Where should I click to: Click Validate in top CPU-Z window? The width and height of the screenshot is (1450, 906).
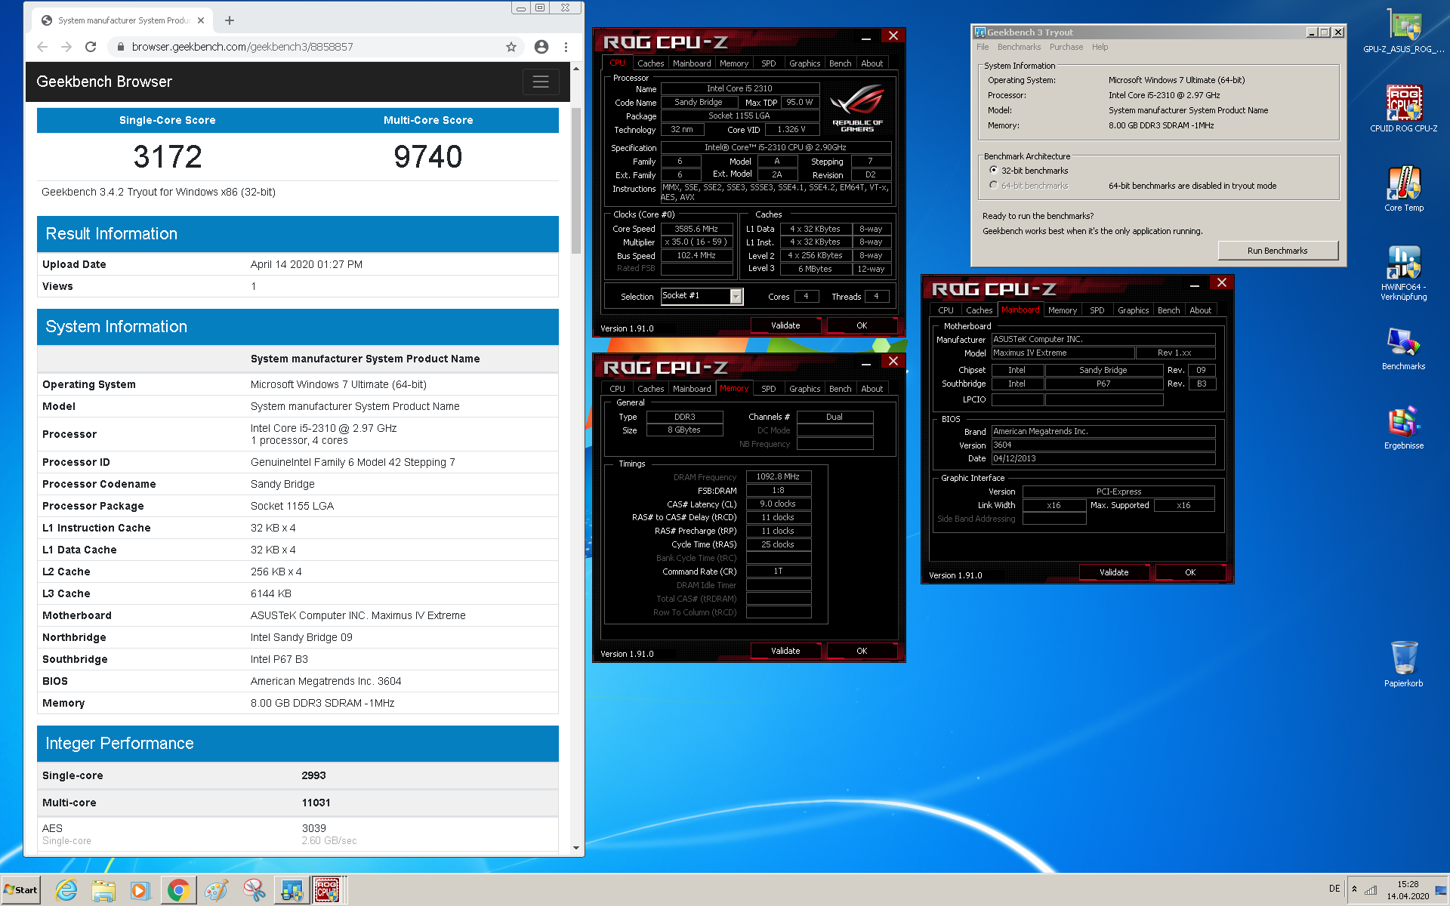(x=785, y=325)
